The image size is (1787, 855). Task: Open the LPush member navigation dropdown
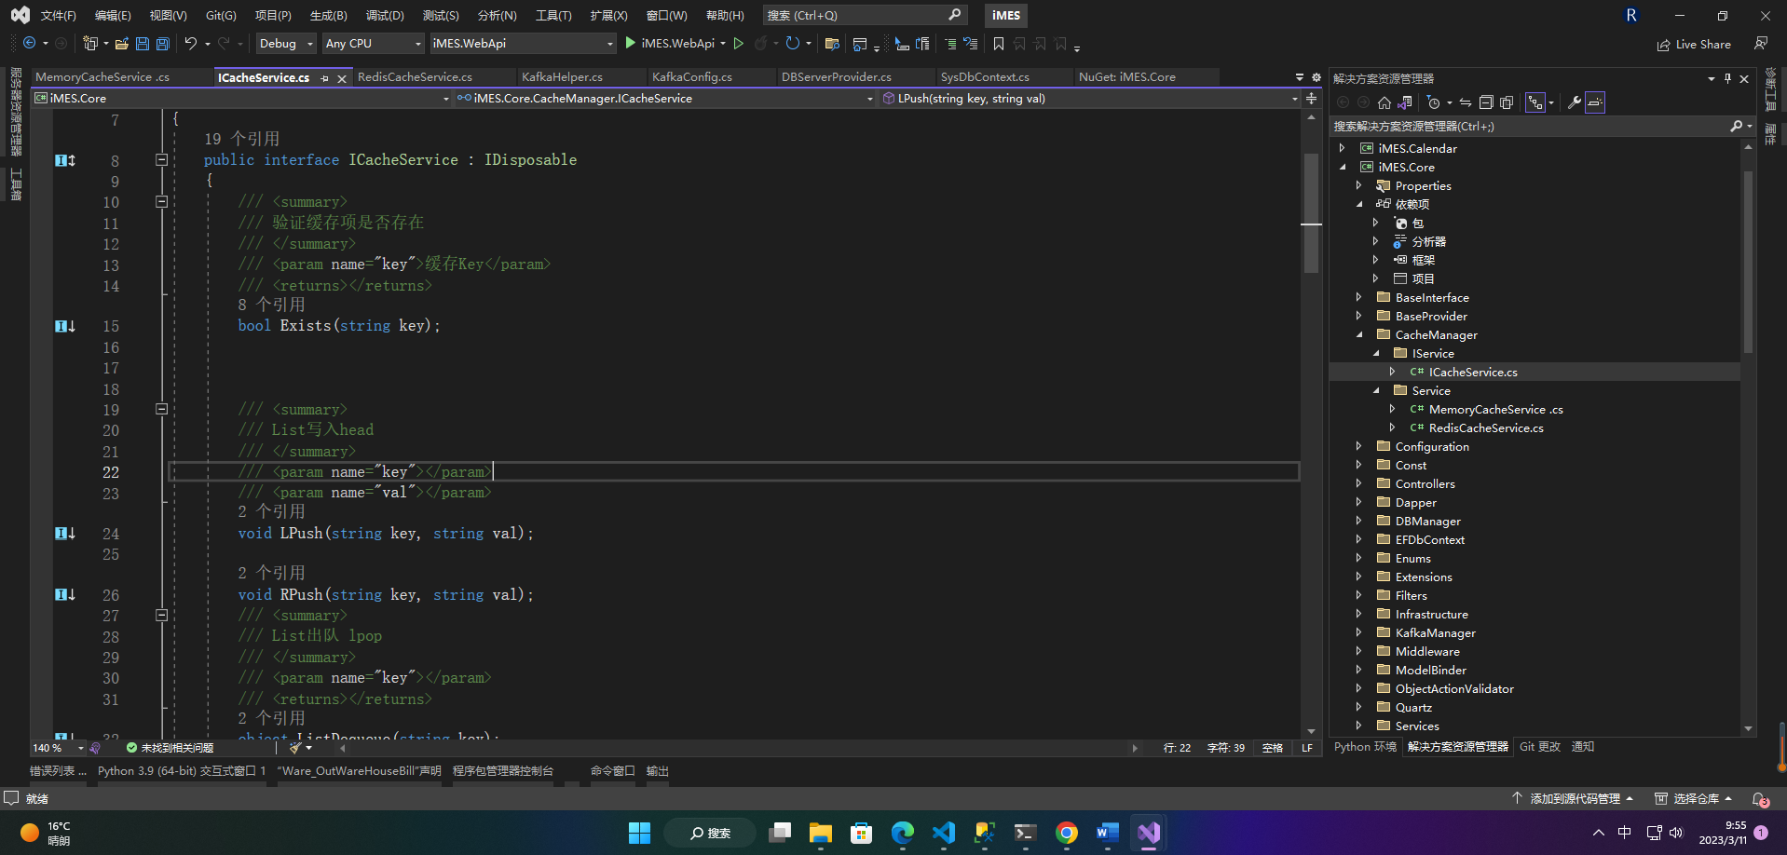1089,98
